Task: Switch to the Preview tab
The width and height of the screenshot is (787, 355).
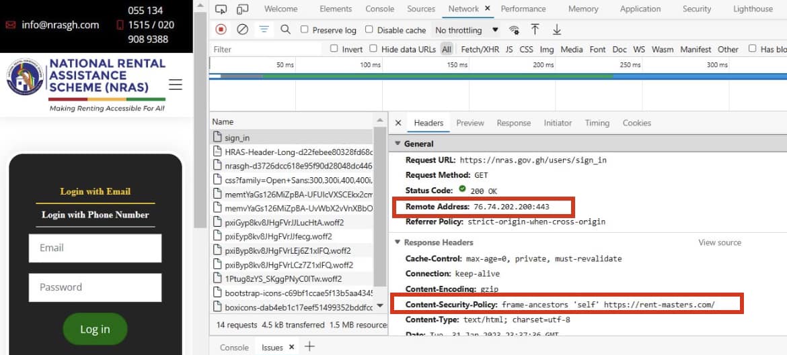Action: pos(470,123)
